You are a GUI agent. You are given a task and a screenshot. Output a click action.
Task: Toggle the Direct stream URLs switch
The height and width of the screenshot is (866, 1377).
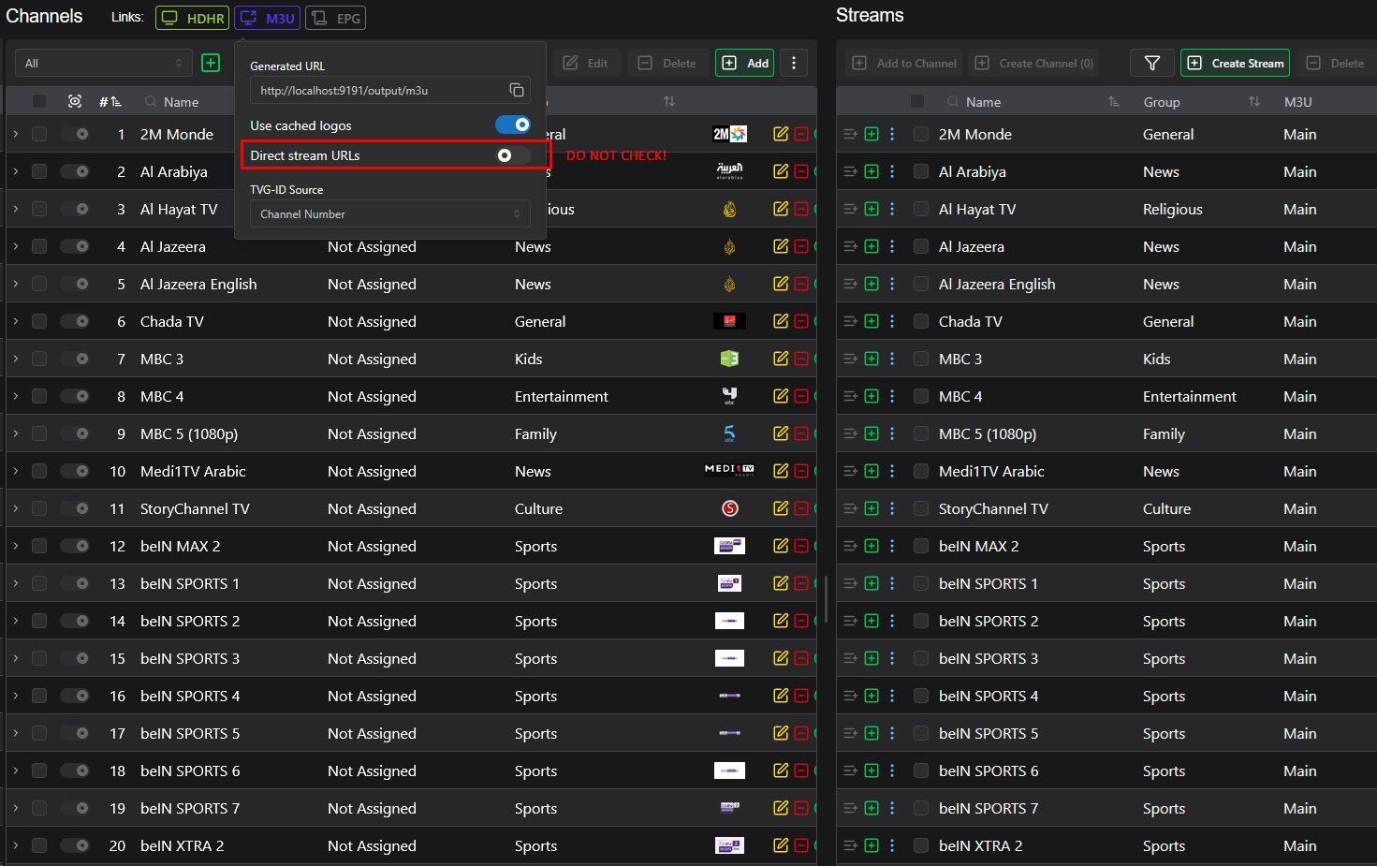point(513,155)
